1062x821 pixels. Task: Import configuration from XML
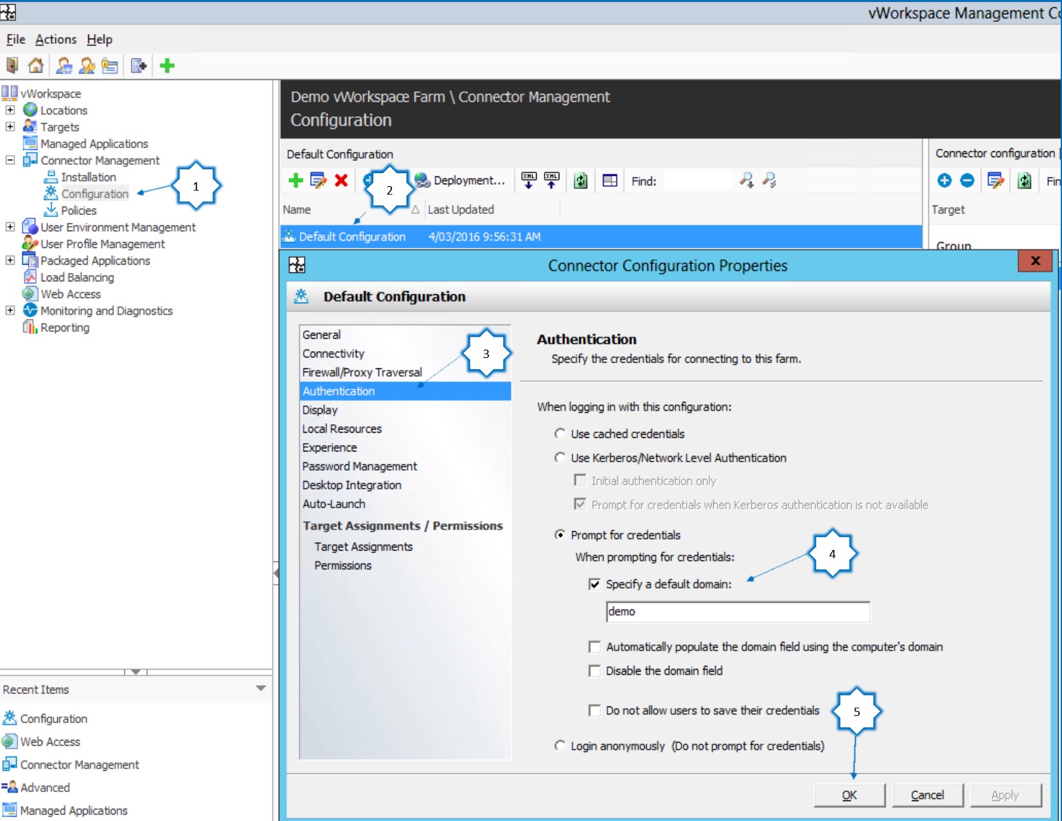(551, 180)
